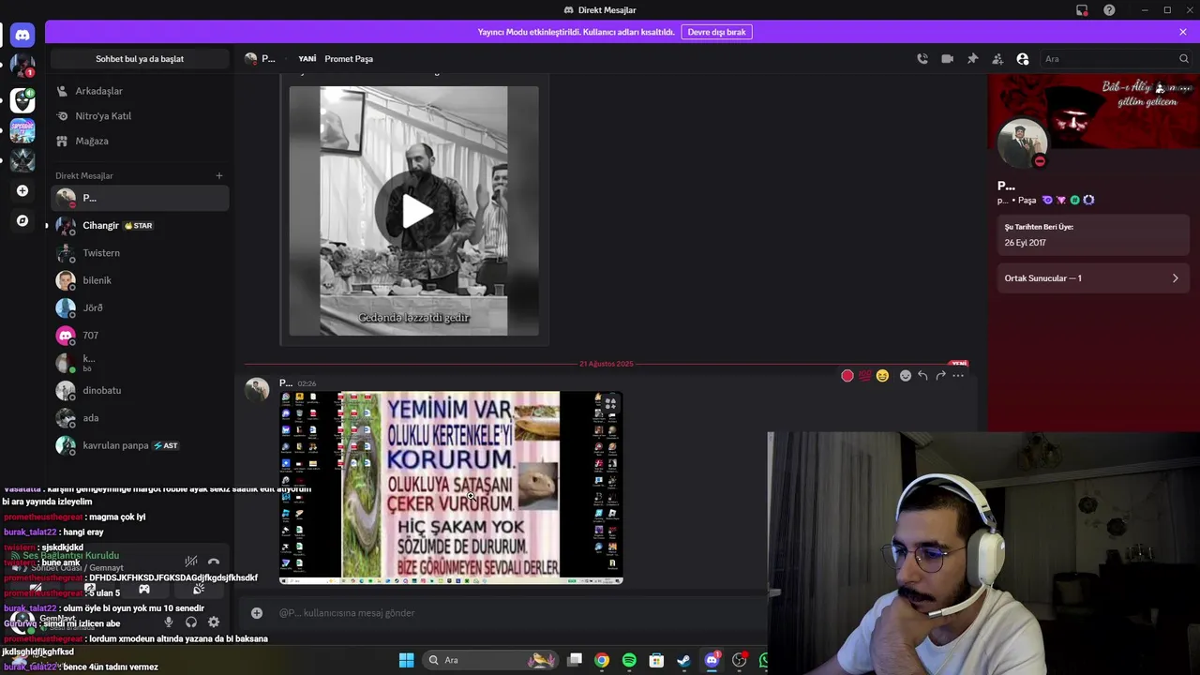This screenshot has width=1200, height=675.
Task: Open pinned messages icon
Action: 972,58
